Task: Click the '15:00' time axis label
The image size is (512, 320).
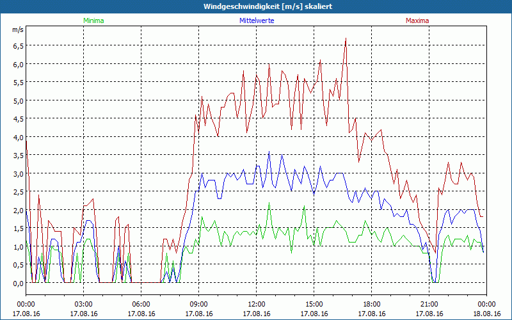Action: [x=314, y=305]
